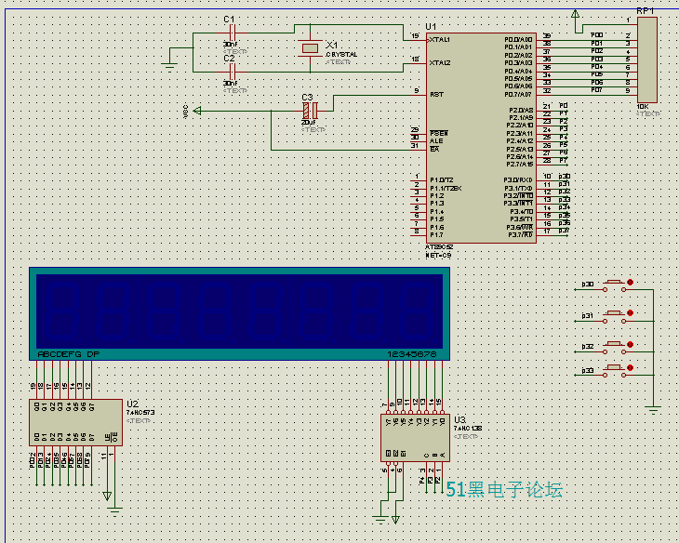679x543 pixels.
Task: Click the U3 reference label
Action: coord(459,419)
